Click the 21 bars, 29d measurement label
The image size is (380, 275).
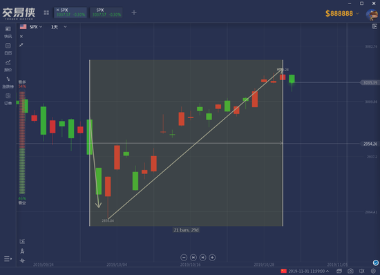click(186, 229)
